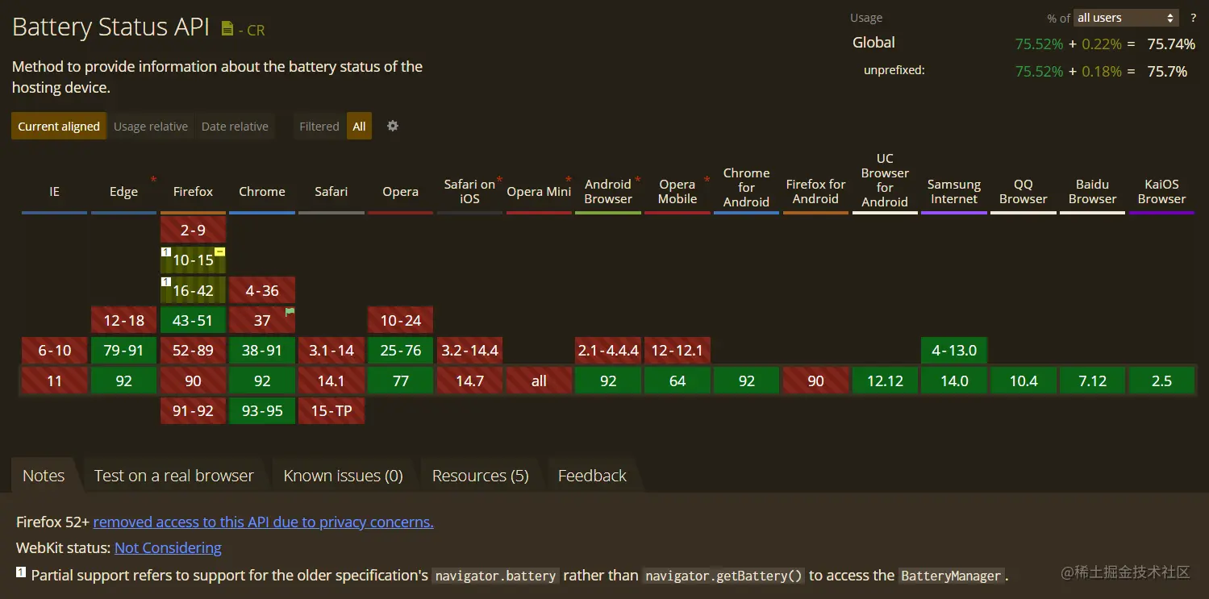Click the Firefox column header
This screenshot has width=1209, height=599.
coord(193,191)
